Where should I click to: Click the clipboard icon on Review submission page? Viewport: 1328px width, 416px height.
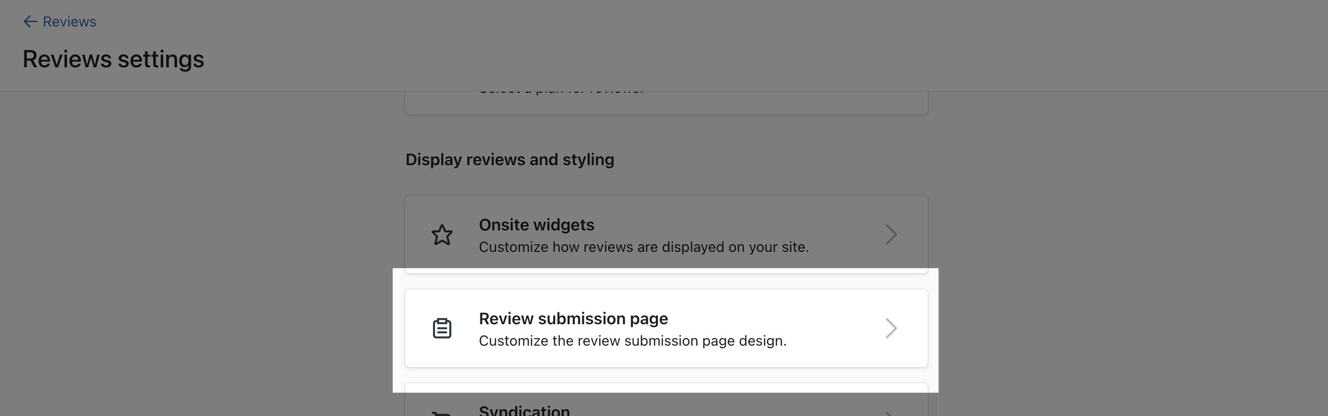[442, 328]
